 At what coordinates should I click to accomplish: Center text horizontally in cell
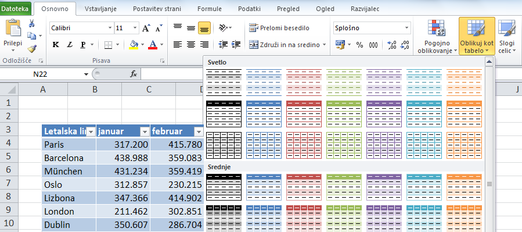pos(191,44)
